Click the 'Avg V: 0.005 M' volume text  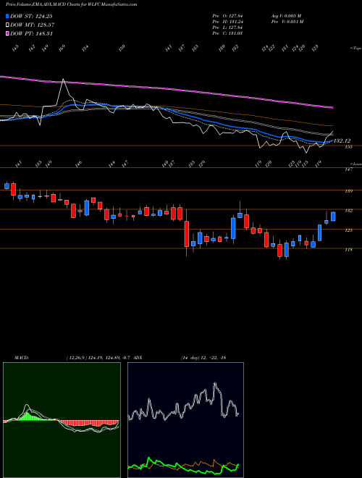(x=286, y=16)
